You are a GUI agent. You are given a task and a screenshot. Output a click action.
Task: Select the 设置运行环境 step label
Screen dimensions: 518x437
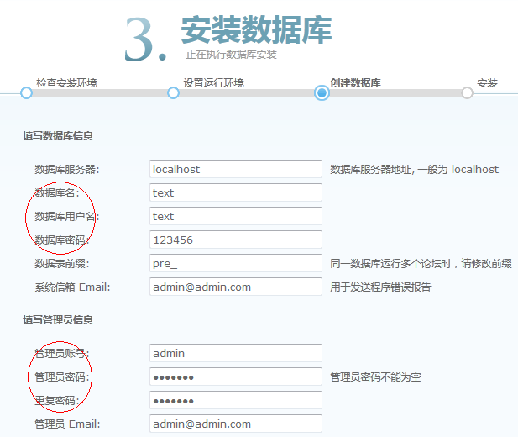tap(214, 82)
